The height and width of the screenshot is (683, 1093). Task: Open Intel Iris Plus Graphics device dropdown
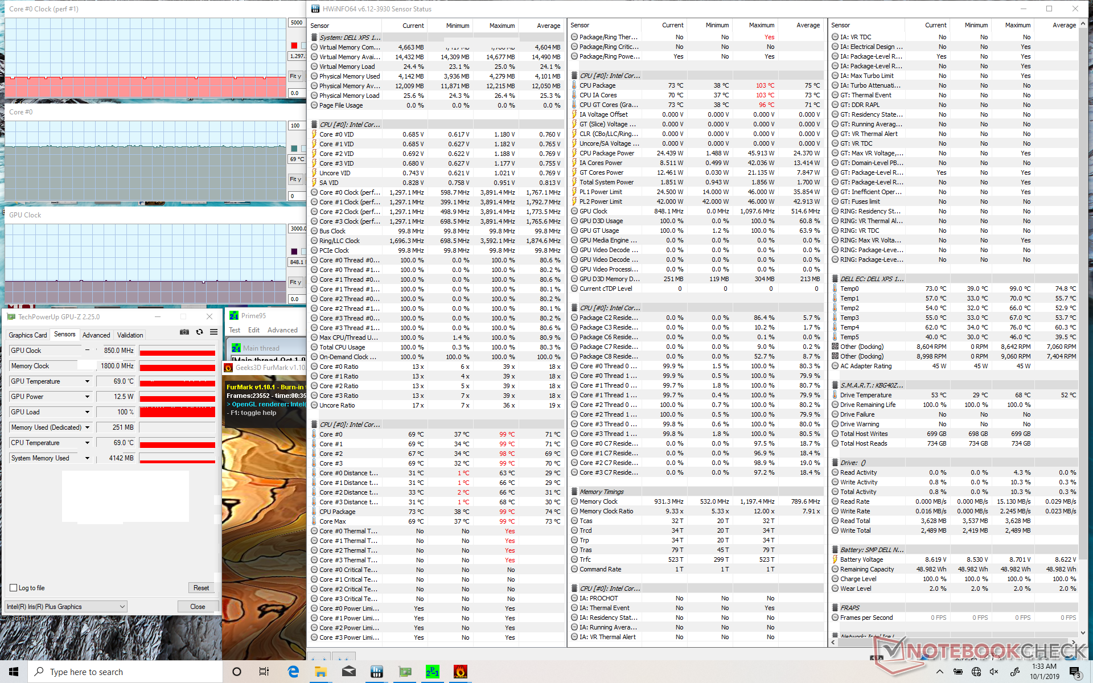(65, 607)
